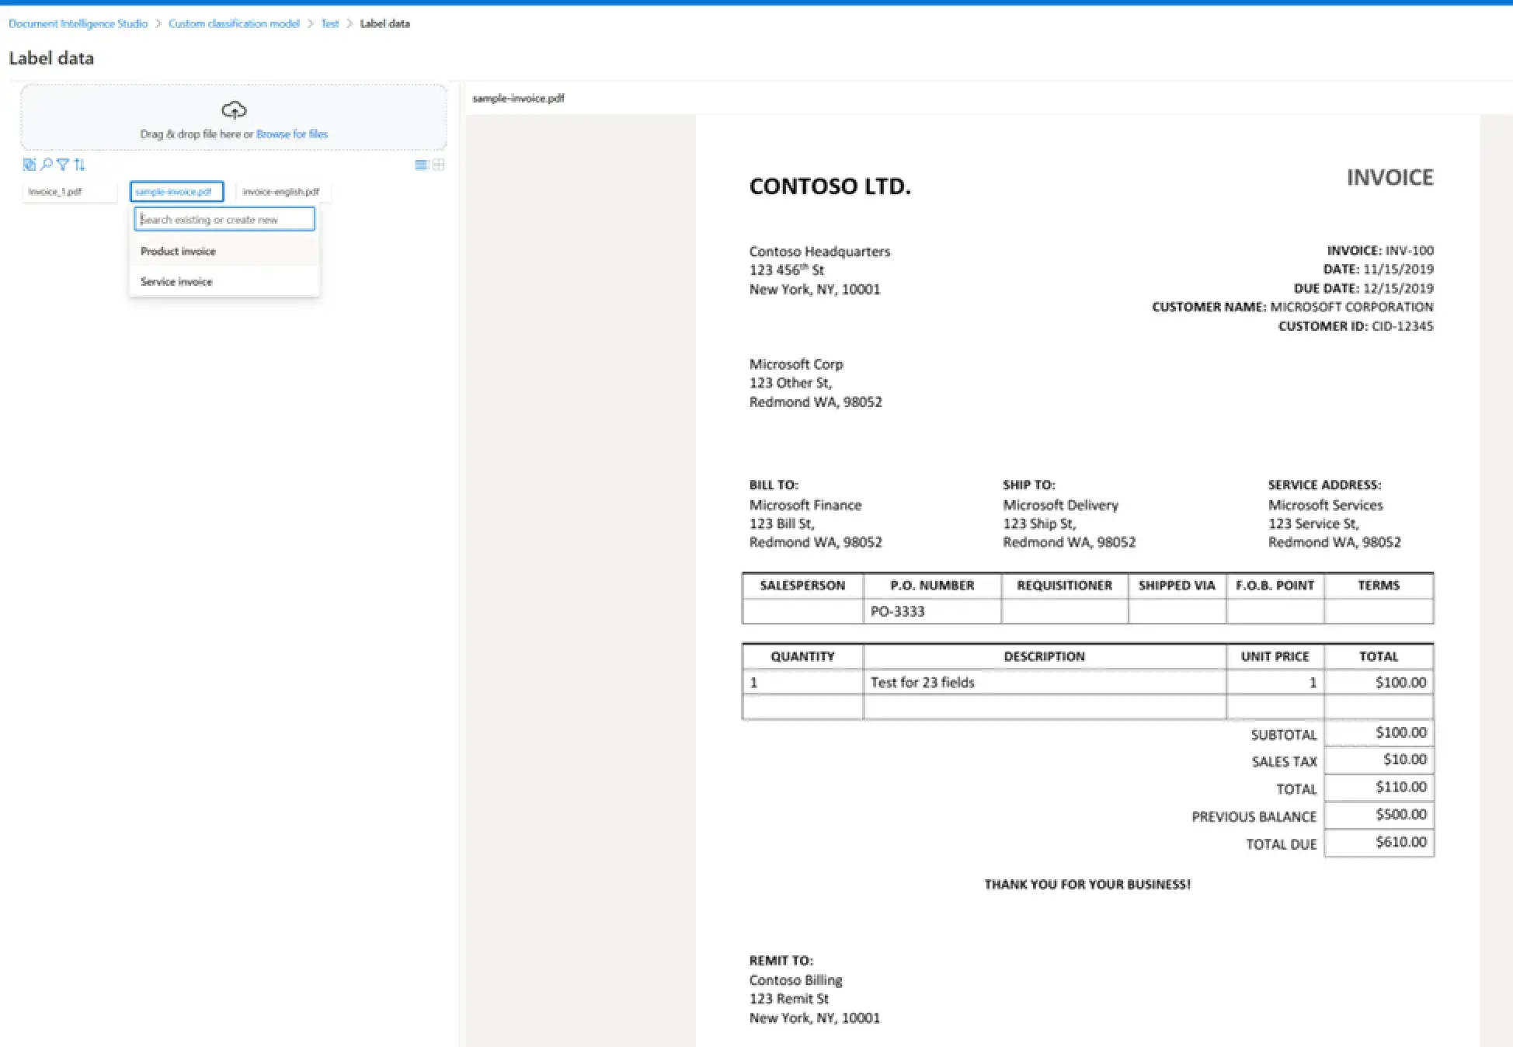Click the search existing or create new field
The image size is (1513, 1047).
[224, 219]
